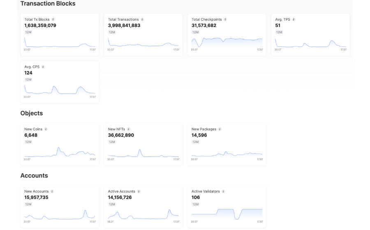Viewport: 370px width, 230px height.
Task: Open the Total Transactions sparkline chart
Action: point(143,42)
